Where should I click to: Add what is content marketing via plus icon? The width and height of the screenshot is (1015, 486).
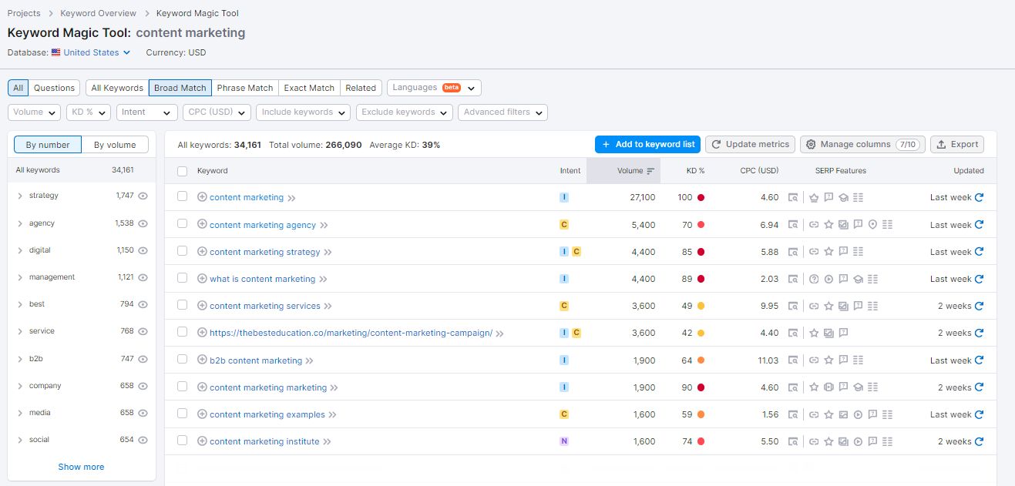click(202, 278)
